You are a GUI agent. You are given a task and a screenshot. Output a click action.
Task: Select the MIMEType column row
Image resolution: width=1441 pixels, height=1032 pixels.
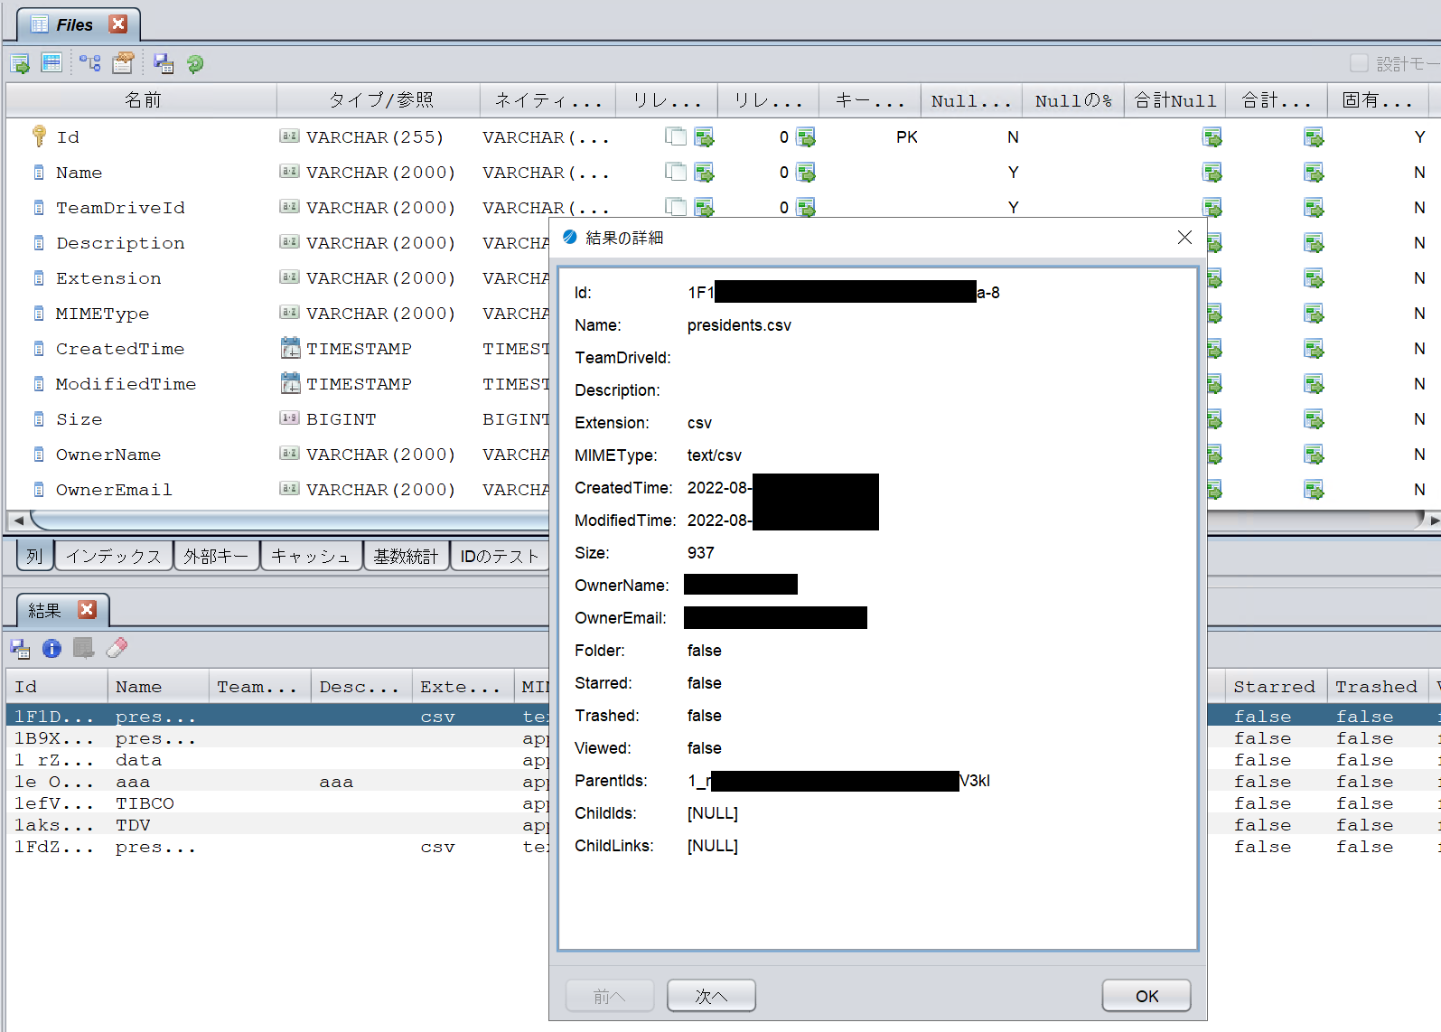click(102, 313)
